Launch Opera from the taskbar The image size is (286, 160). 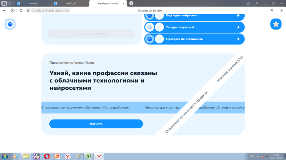click(46, 156)
